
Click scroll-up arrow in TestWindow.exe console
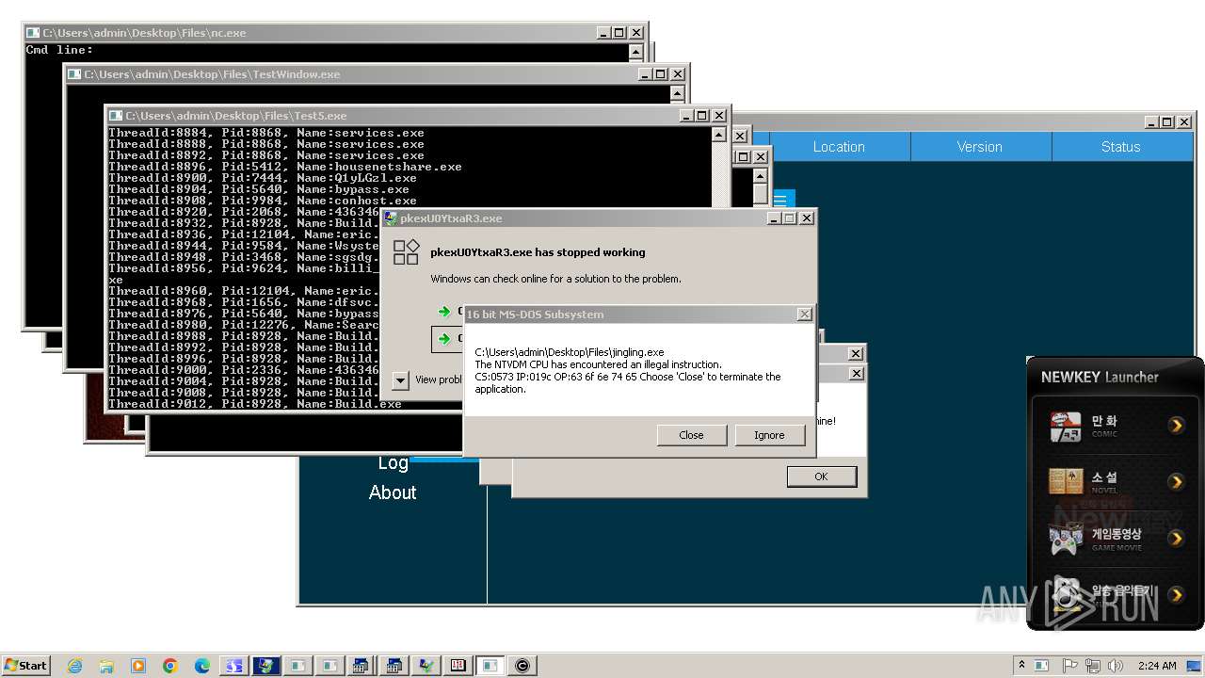coord(677,93)
